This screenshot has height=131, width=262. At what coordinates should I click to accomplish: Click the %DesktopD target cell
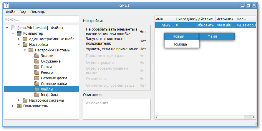point(246,25)
